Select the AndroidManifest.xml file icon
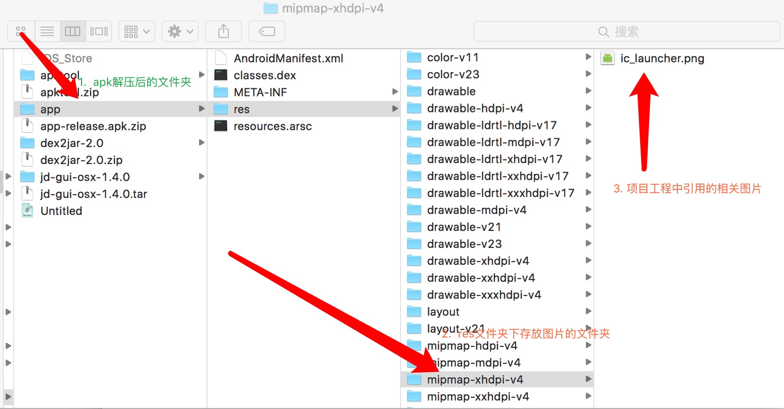 pyautogui.click(x=221, y=58)
